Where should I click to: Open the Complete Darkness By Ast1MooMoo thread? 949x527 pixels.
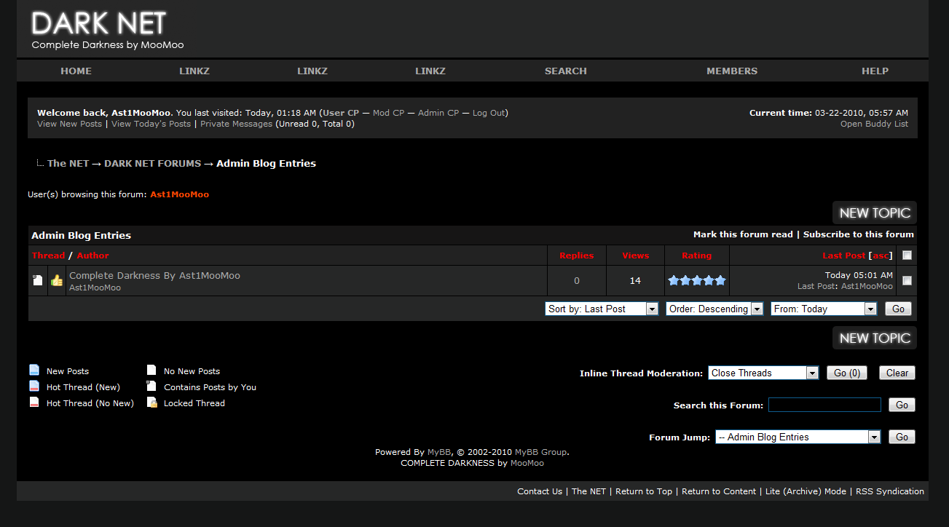[154, 276]
